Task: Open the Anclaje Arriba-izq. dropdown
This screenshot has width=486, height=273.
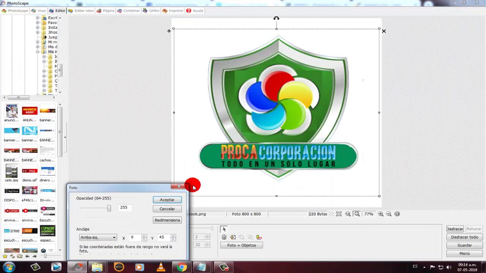Action: pos(98,237)
